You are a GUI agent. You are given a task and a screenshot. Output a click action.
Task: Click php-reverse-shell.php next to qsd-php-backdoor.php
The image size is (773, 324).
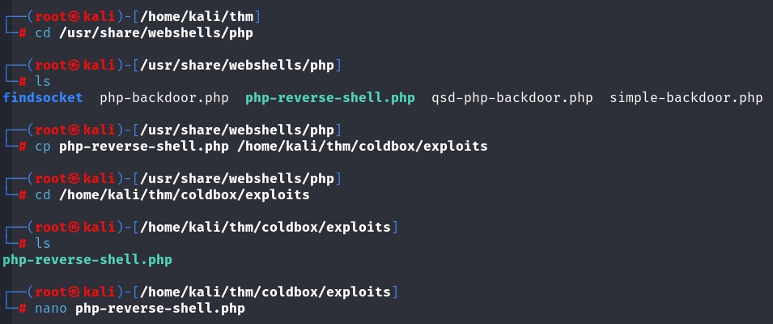pos(330,98)
